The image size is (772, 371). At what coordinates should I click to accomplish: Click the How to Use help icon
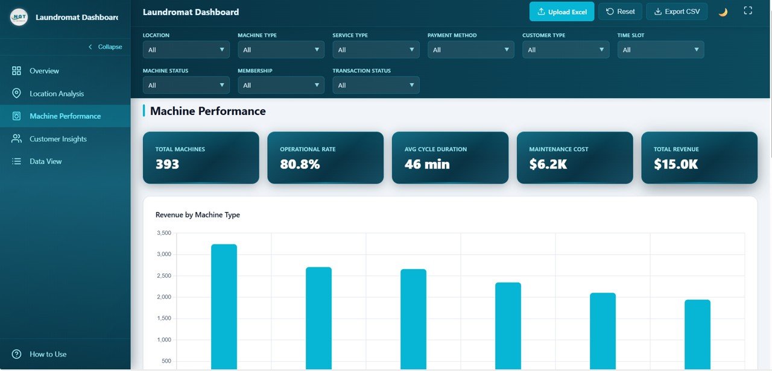point(16,354)
